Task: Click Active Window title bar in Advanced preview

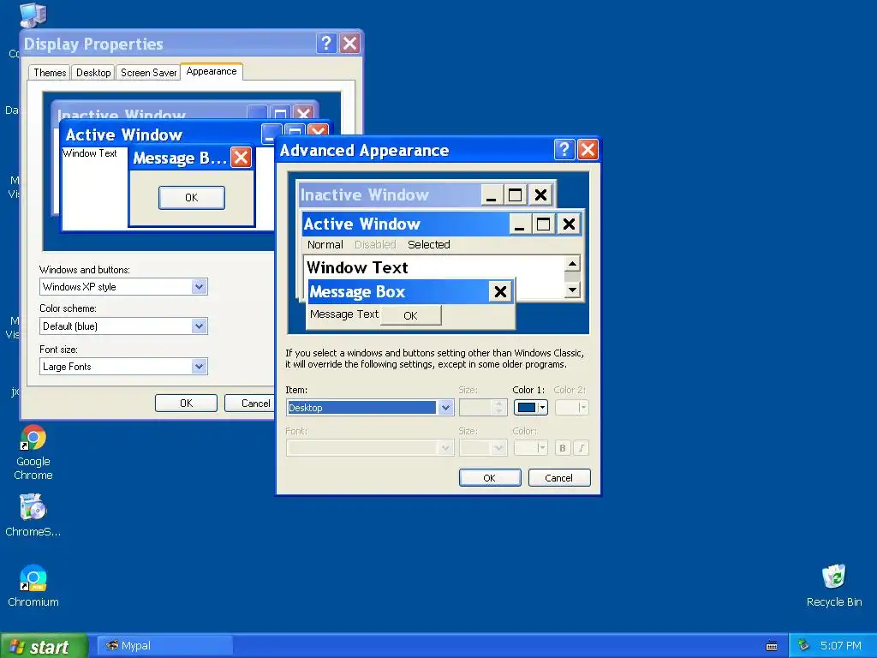Action: [x=405, y=224]
